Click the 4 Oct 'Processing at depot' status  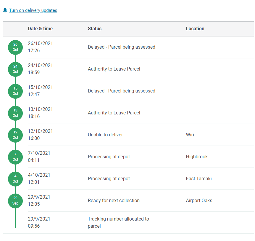(109, 178)
